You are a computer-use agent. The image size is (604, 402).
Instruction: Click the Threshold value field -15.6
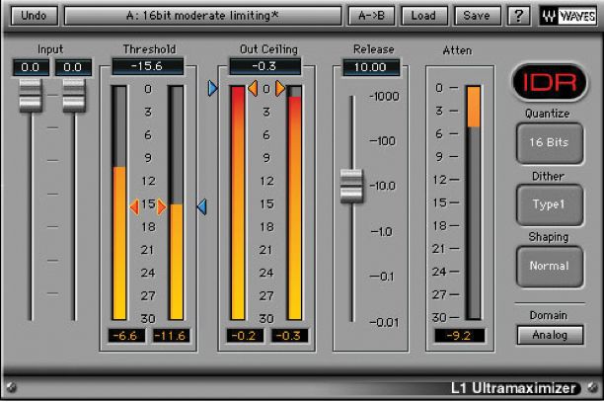click(147, 66)
